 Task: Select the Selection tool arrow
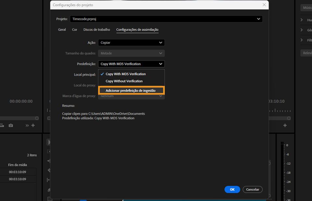(49, 142)
